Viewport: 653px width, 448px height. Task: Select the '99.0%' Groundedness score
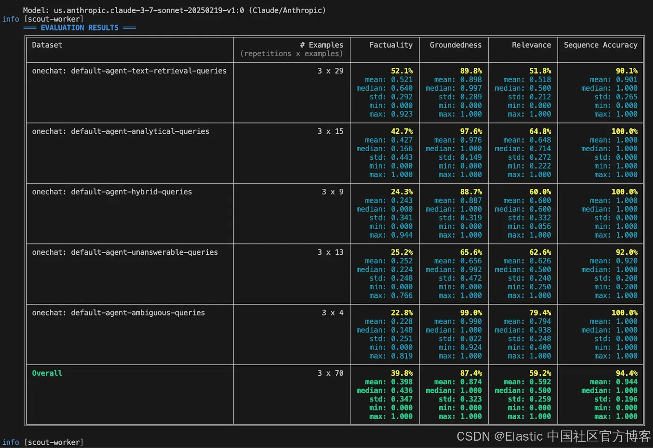(471, 313)
